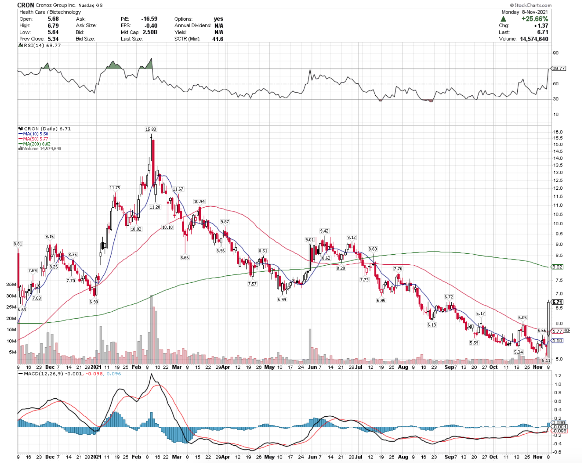Click the 5.11 November low label
Screen dimensions: 582x463
tap(546, 360)
